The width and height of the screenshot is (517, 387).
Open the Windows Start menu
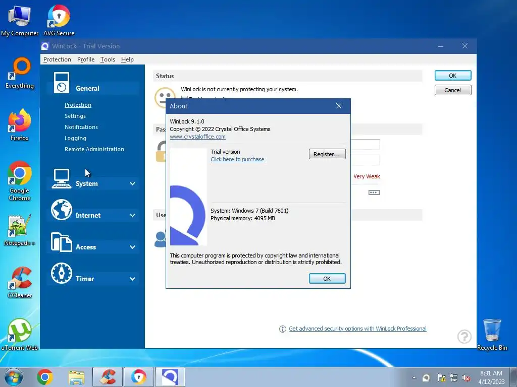click(x=14, y=377)
